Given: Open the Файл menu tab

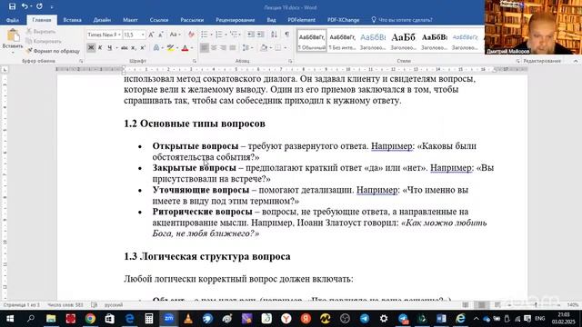Looking at the screenshot, I should pos(13,20).
